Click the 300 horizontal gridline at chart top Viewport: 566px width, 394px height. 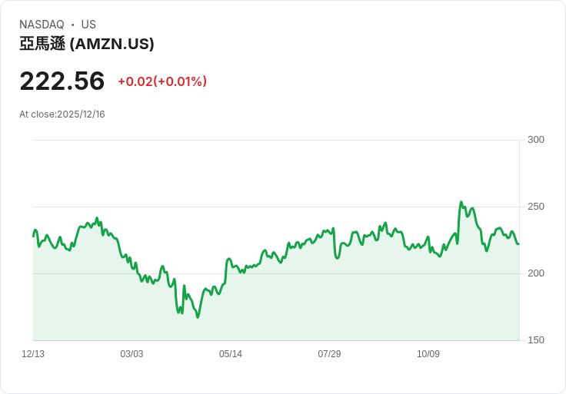point(275,140)
